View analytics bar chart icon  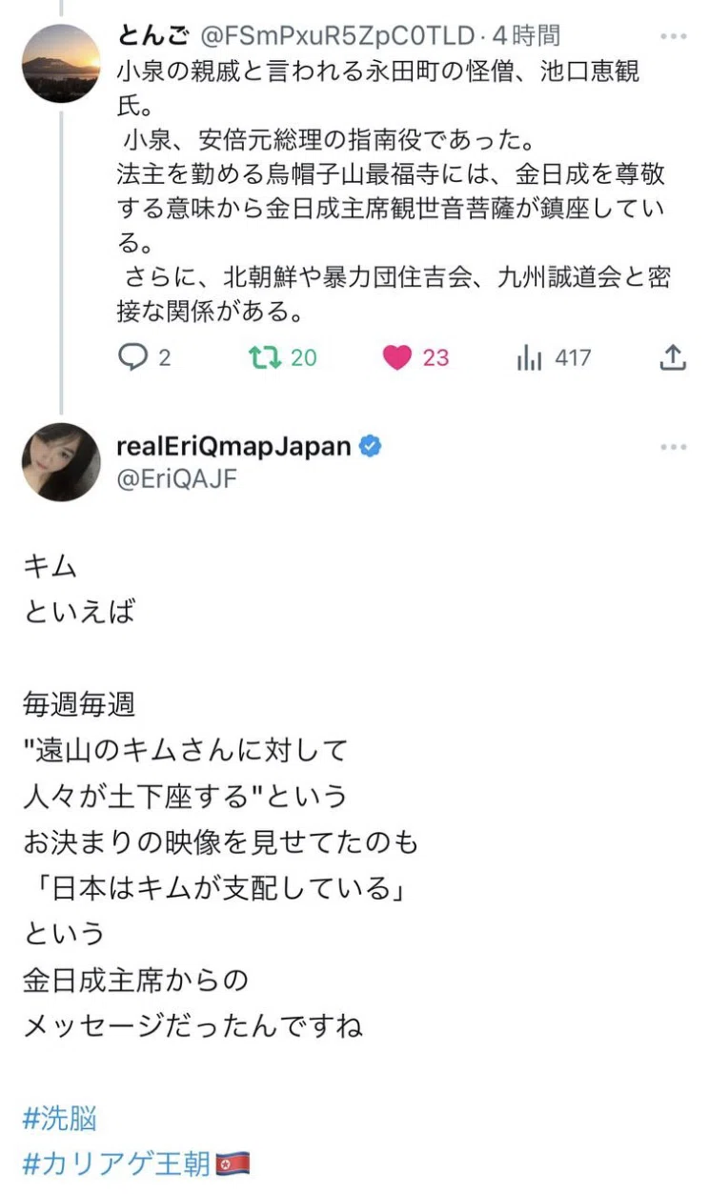click(530, 358)
